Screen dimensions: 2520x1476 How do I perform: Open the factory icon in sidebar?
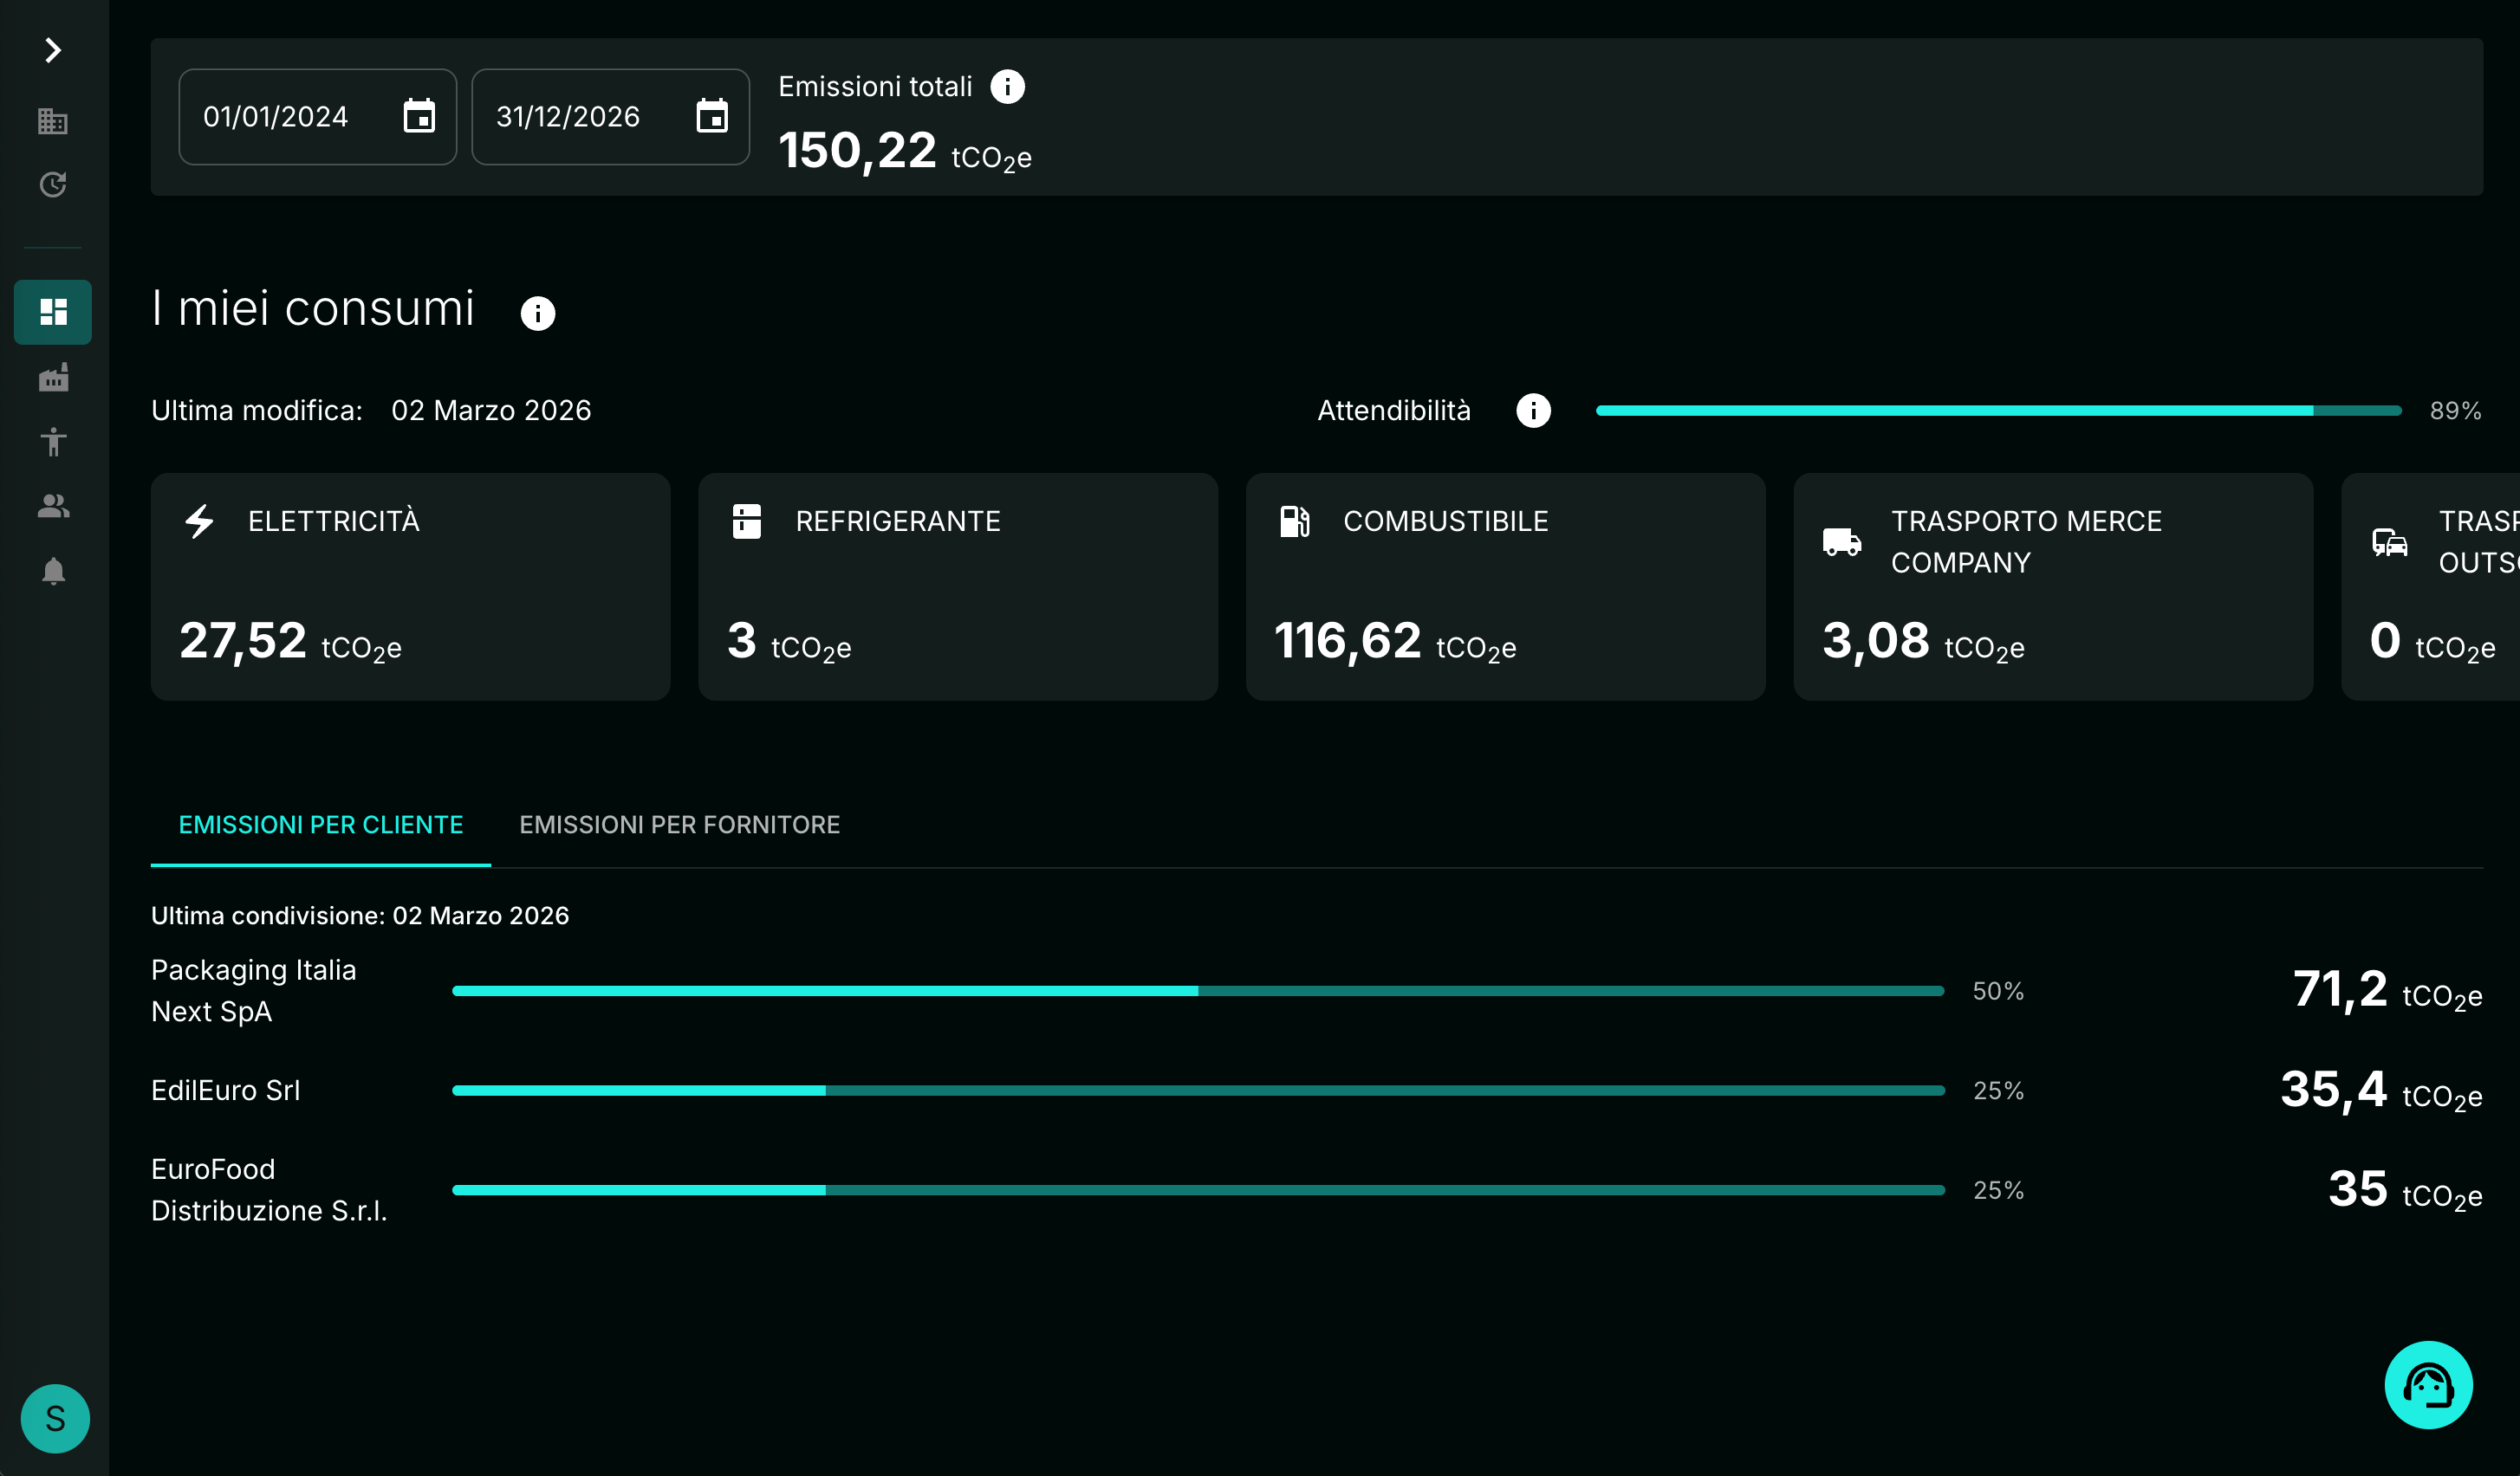(x=53, y=377)
